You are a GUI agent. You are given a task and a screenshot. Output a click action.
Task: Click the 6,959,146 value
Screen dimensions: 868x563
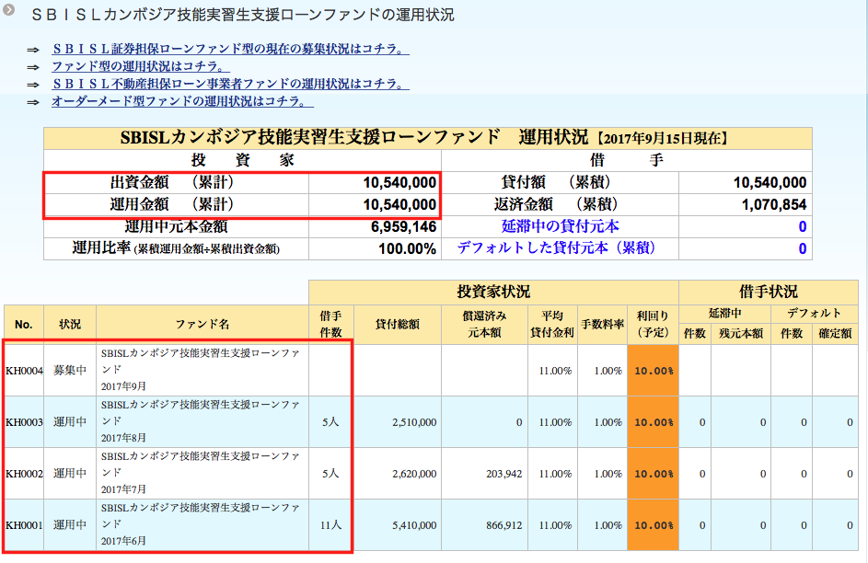click(403, 226)
